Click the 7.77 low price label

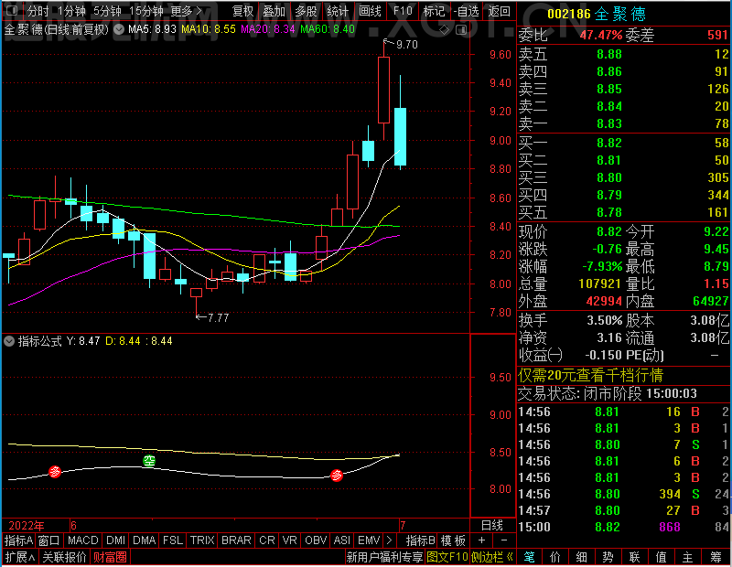tap(218, 318)
